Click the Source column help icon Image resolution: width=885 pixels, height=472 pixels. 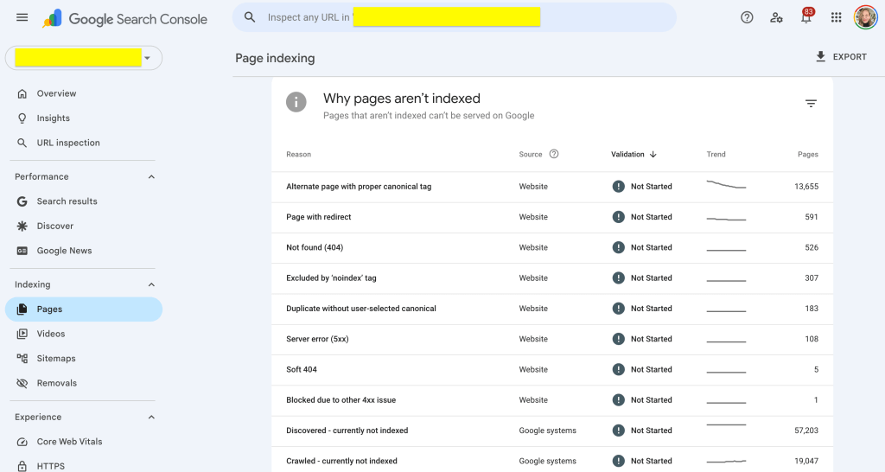pos(554,154)
